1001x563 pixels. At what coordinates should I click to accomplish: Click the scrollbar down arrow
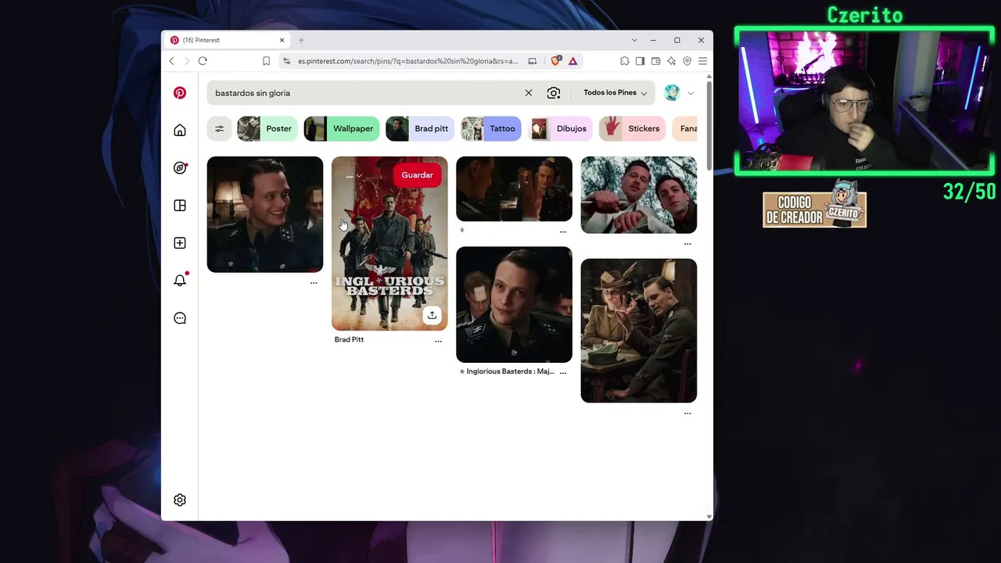pyautogui.click(x=709, y=517)
